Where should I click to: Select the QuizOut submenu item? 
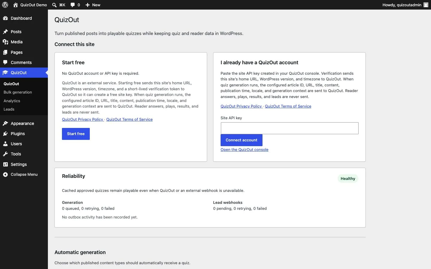point(11,84)
